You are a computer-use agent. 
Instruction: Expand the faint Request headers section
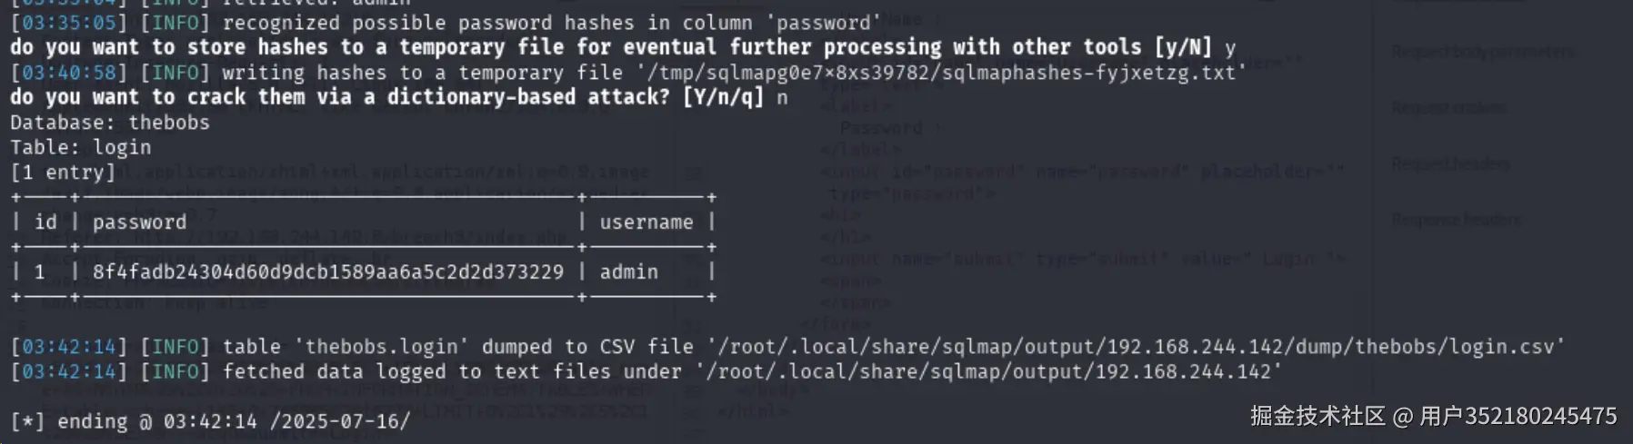(x=1451, y=164)
